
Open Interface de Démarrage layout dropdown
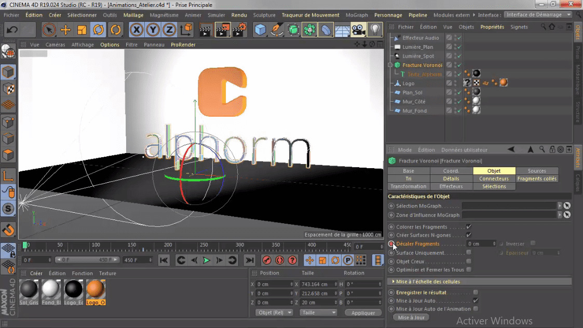coord(538,15)
